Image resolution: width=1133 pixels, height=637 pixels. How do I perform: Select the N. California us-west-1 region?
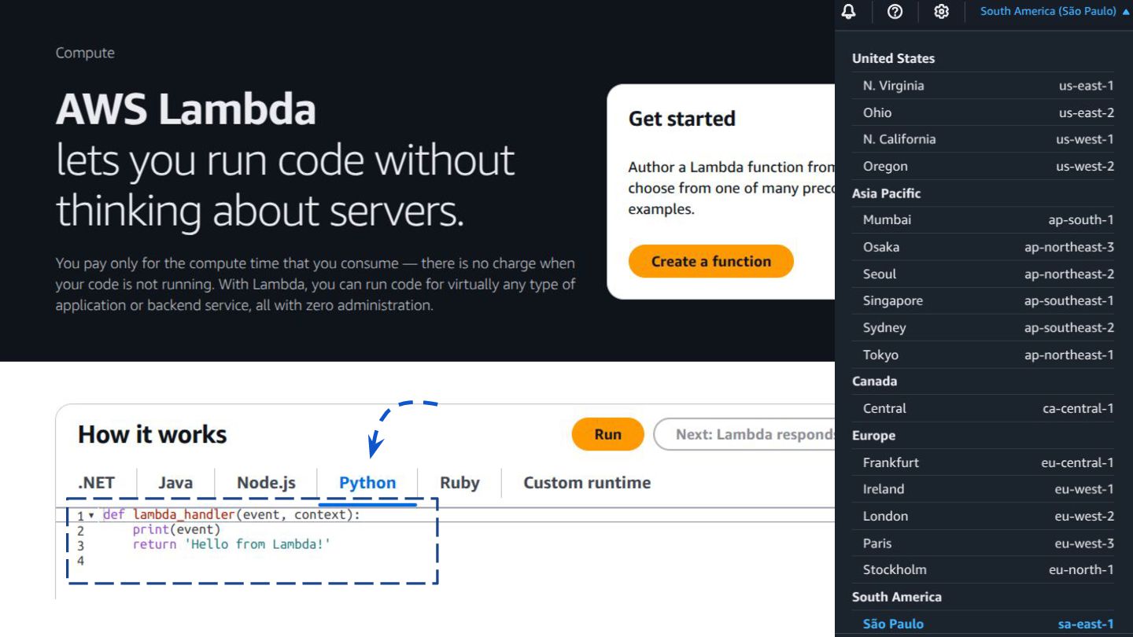tap(983, 139)
